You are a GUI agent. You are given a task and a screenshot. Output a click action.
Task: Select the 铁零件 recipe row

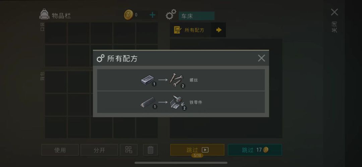tap(181, 102)
